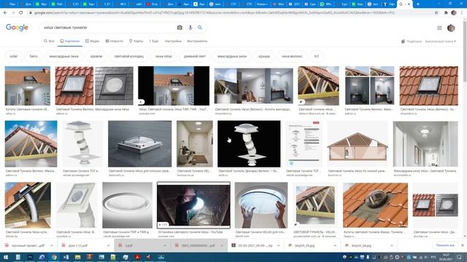
Task: Select the световой колодец chip
Action: click(128, 56)
